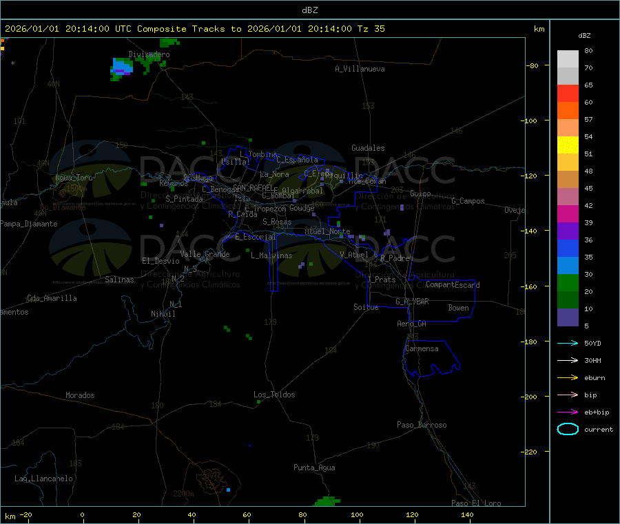
Task: Click the Valle_Grande map label
Action: pyautogui.click(x=205, y=254)
